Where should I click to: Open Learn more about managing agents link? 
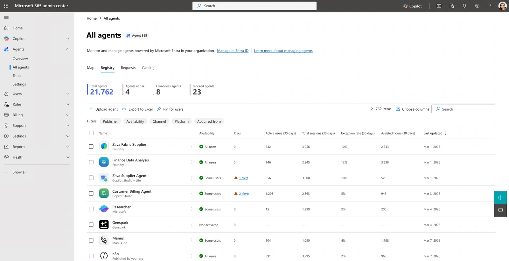click(x=283, y=51)
